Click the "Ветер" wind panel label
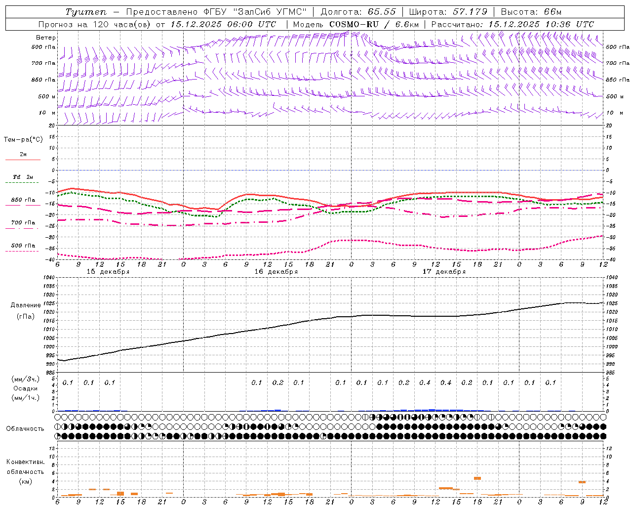Screen dimensions: 632x506 pos(45,38)
